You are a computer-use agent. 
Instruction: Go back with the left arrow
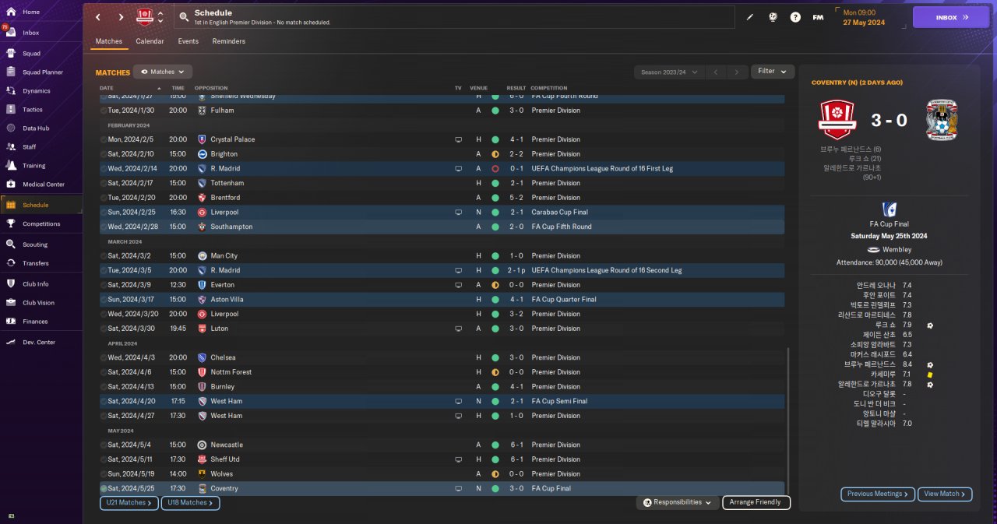97,17
